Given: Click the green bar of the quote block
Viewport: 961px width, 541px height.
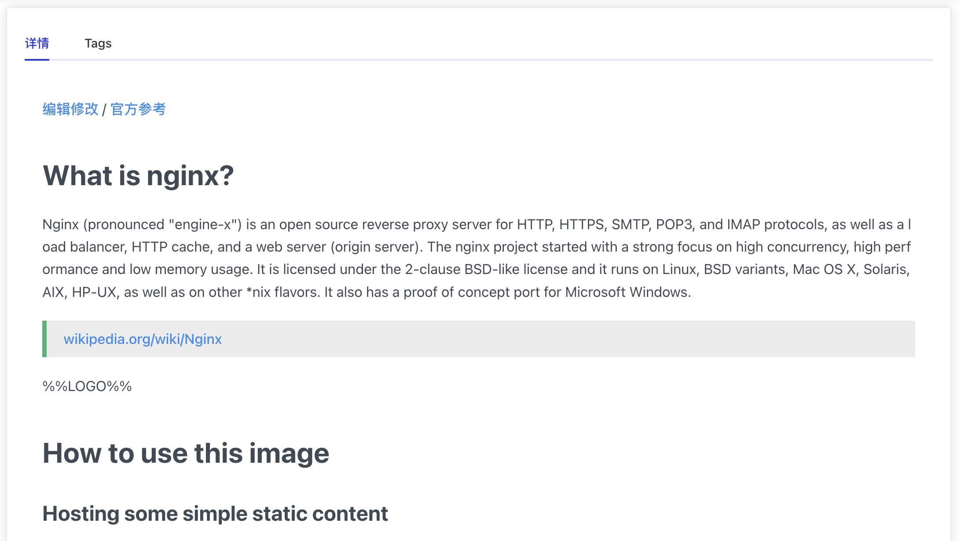Looking at the screenshot, I should (x=44, y=339).
